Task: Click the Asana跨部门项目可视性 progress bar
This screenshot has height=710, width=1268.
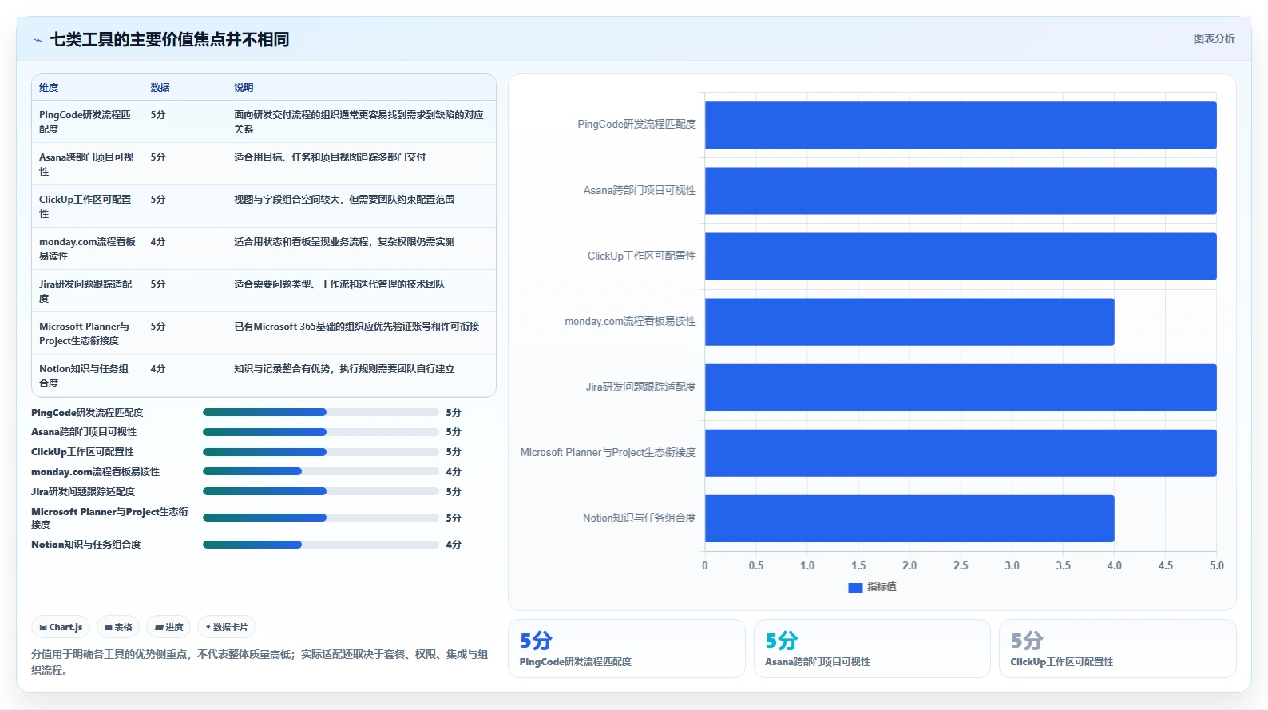Action: (x=320, y=432)
